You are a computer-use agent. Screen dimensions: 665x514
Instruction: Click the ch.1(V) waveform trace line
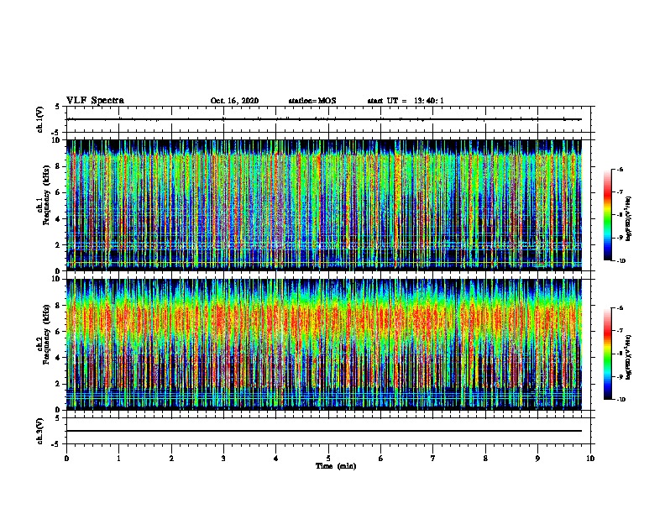point(324,119)
